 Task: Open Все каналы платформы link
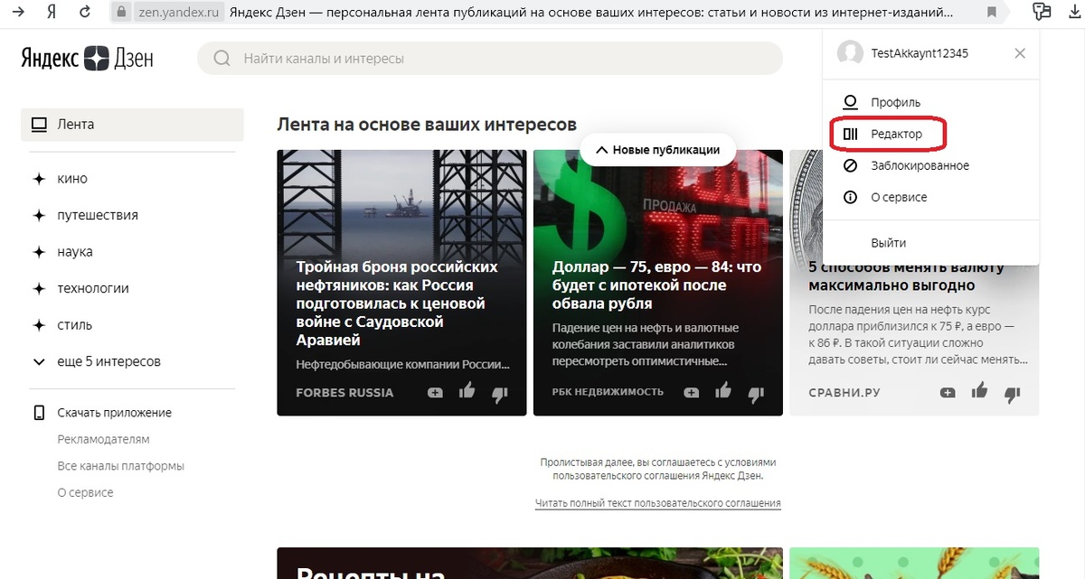120,466
